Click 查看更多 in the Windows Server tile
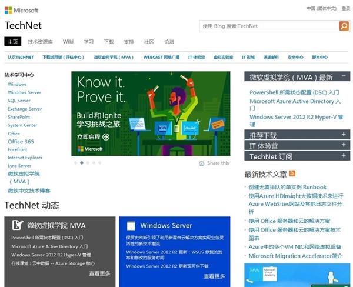This screenshot has height=287, width=353. tap(214, 276)
